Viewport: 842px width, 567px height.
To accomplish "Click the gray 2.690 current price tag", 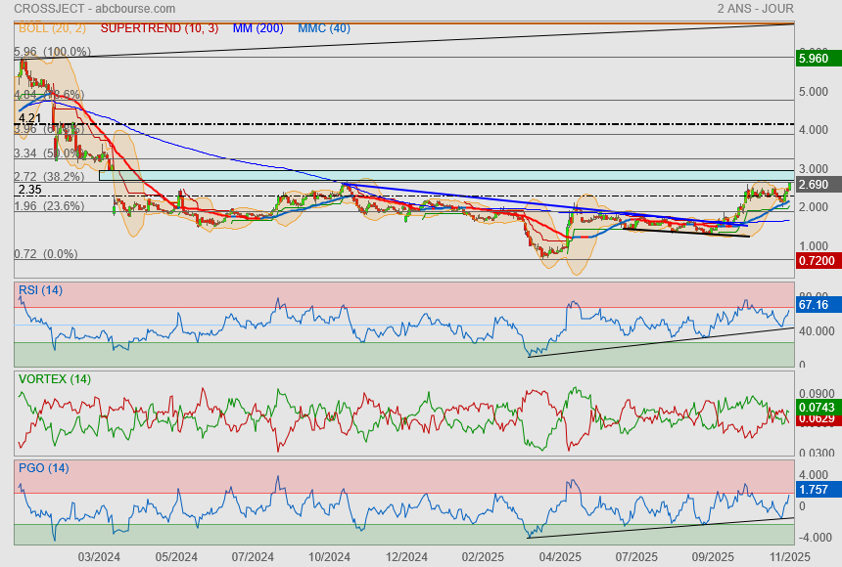I will click(x=818, y=185).
